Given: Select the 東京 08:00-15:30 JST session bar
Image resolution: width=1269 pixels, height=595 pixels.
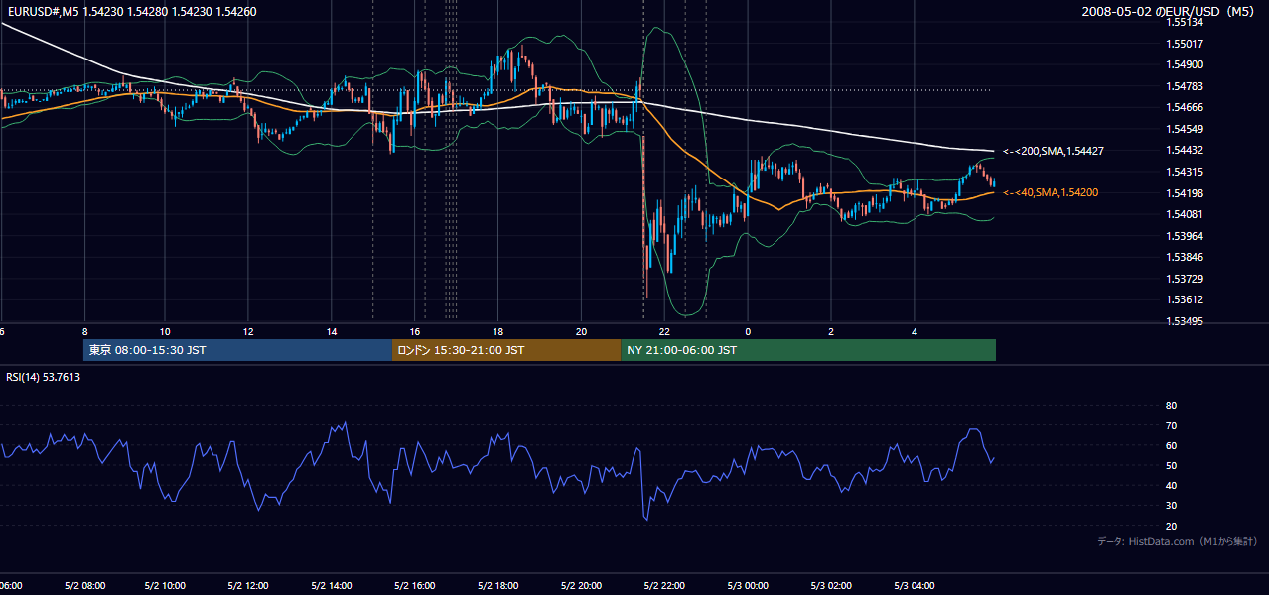Looking at the screenshot, I should [238, 350].
